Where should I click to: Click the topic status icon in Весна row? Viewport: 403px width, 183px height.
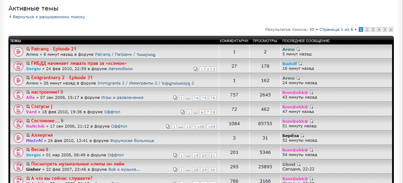[x=18, y=152]
